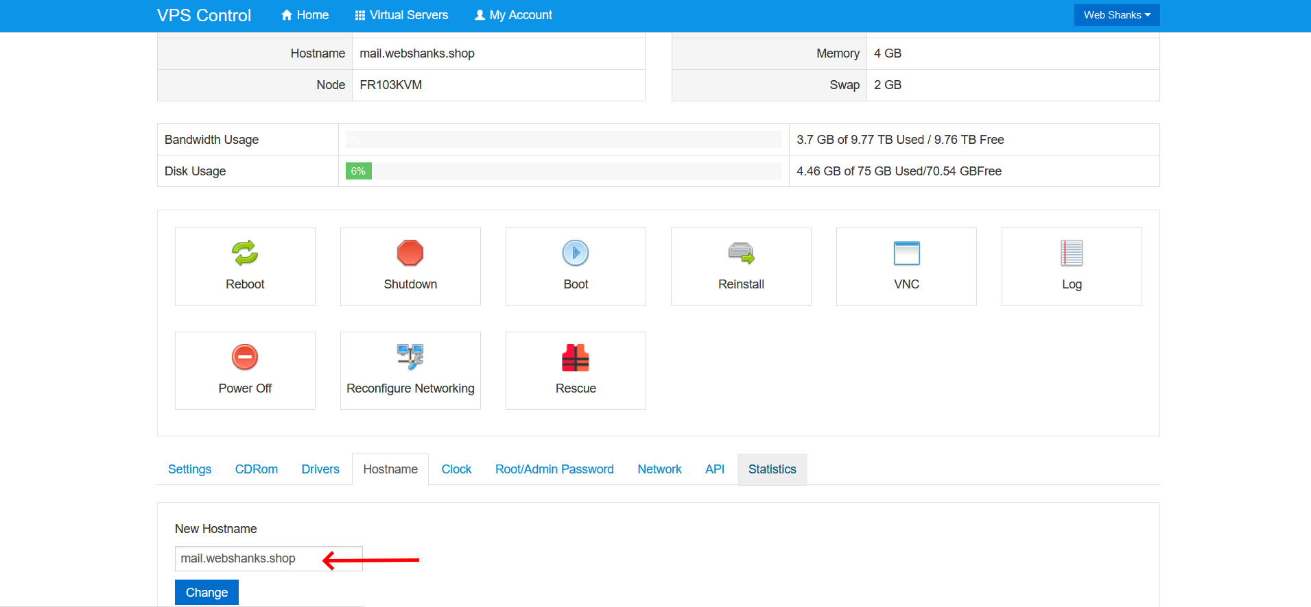Open the API tab
This screenshot has height=607, width=1311.
(715, 469)
